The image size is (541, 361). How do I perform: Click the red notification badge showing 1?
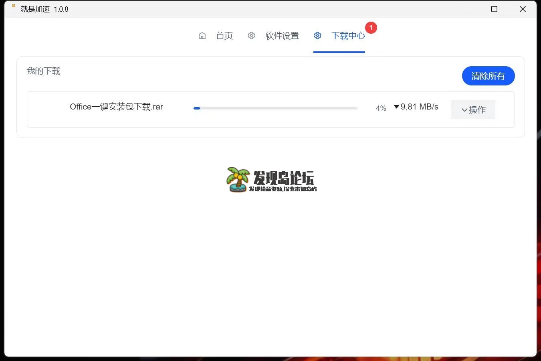[x=371, y=28]
